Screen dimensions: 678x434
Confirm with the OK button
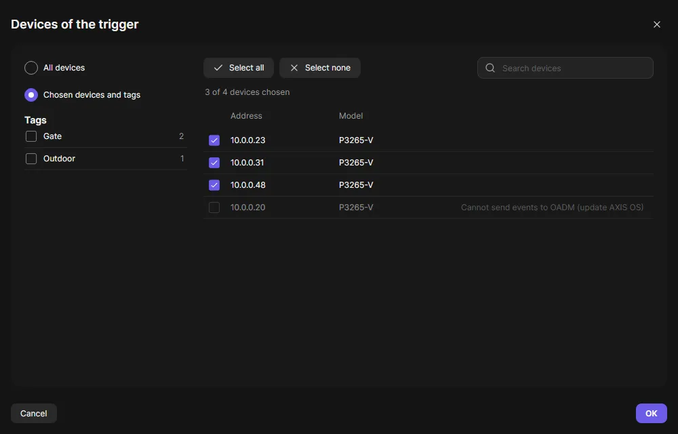651,413
